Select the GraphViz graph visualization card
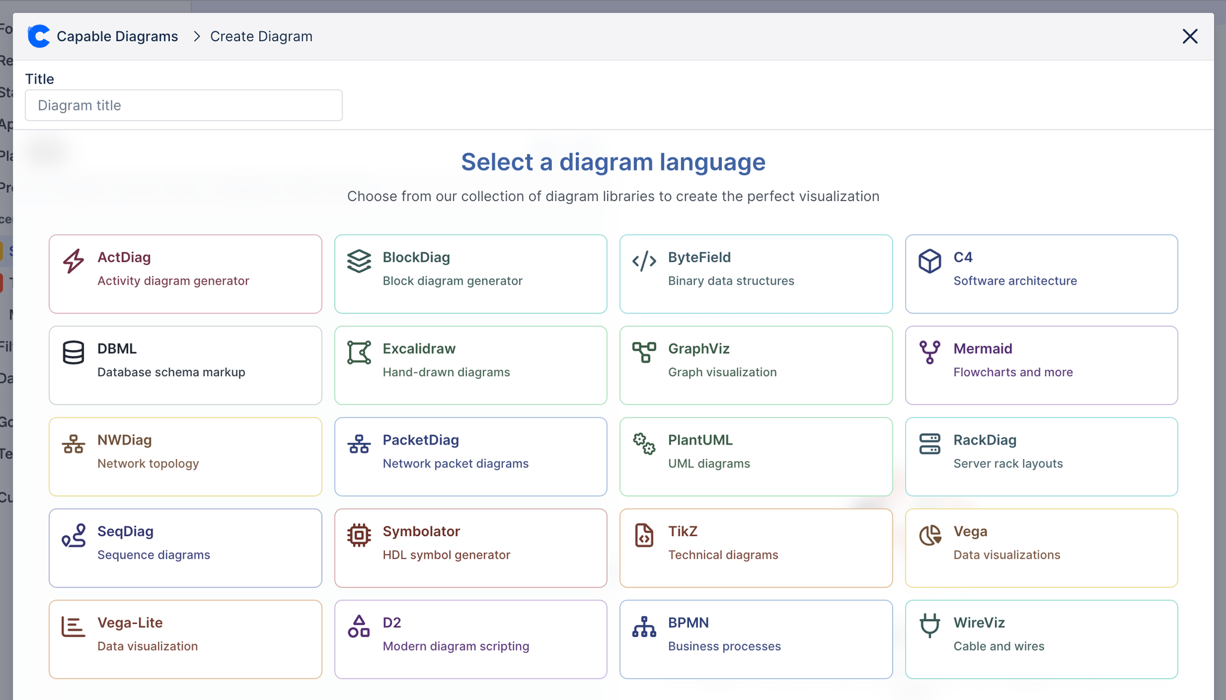The width and height of the screenshot is (1226, 700). pyautogui.click(x=755, y=365)
